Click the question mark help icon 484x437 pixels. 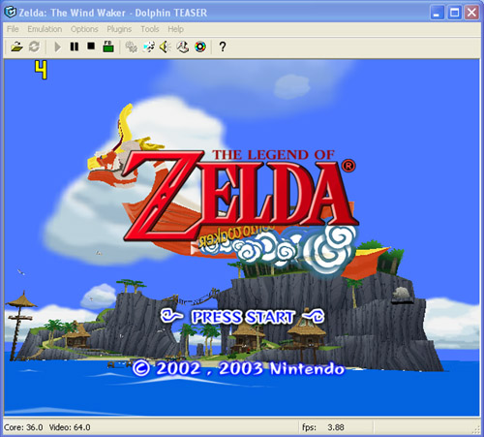point(223,47)
